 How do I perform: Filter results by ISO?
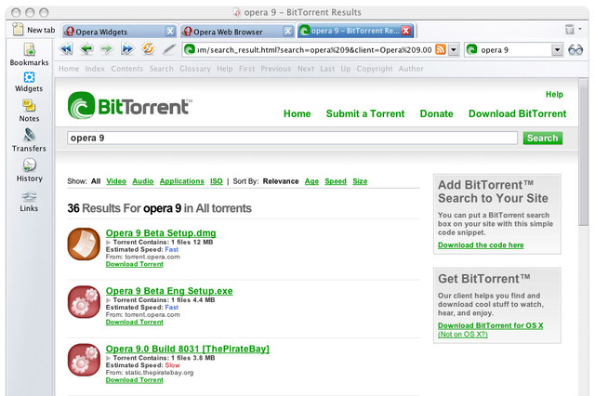coord(217,181)
